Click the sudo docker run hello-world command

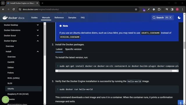(76, 89)
